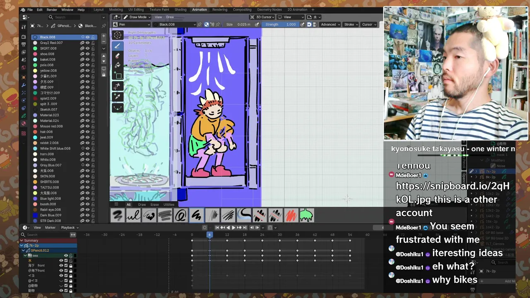Adjust the brush Strength slider

click(x=281, y=24)
